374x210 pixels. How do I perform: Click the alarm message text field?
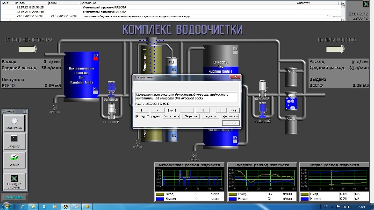[x=187, y=96]
